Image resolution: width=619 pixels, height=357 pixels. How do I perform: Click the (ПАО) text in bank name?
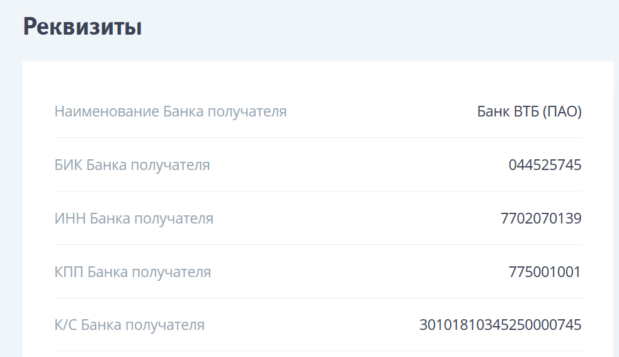[562, 112]
